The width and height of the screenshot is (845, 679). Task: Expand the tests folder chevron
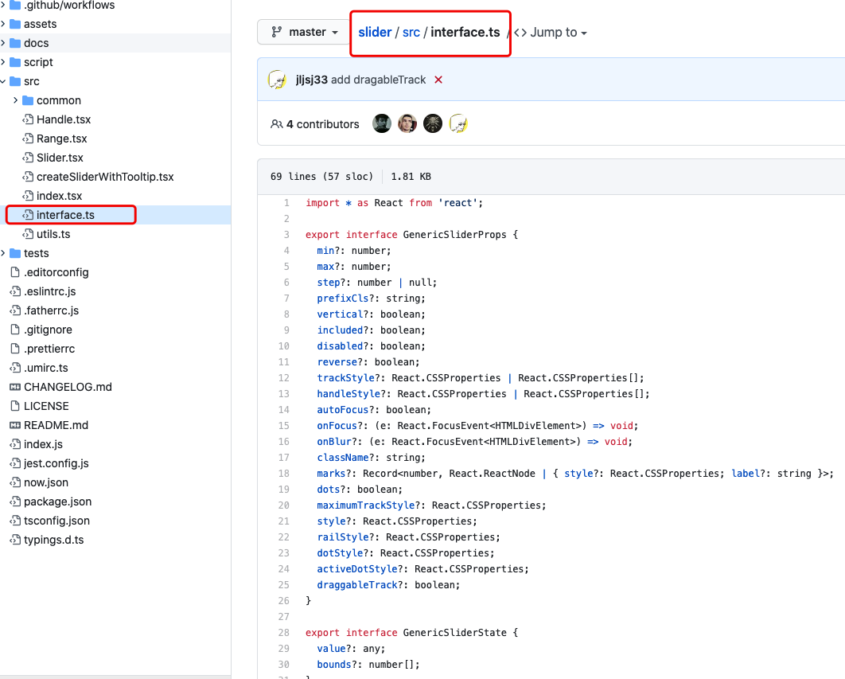pyautogui.click(x=3, y=253)
